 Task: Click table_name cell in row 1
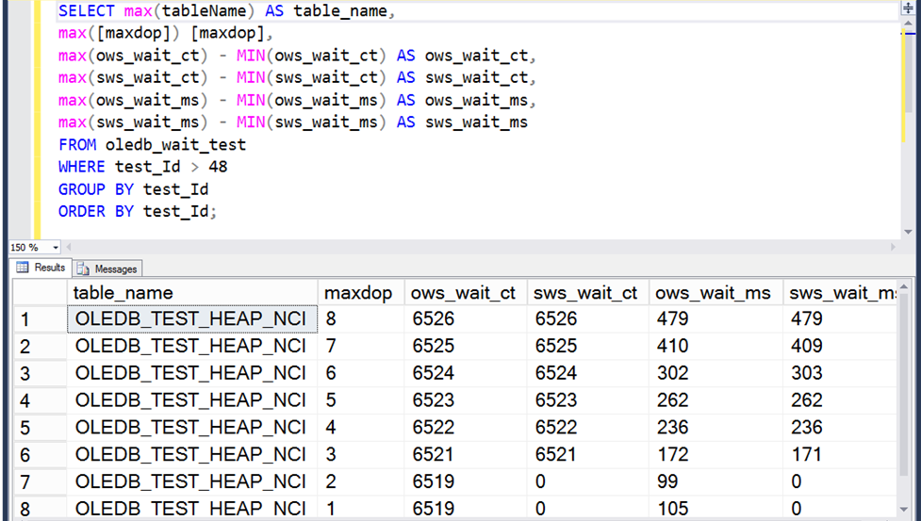tap(192, 318)
